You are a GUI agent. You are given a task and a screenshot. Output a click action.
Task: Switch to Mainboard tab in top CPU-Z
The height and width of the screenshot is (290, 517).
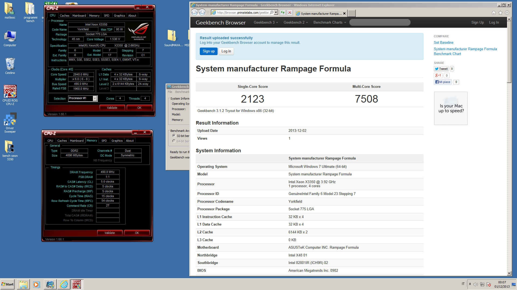(79, 16)
